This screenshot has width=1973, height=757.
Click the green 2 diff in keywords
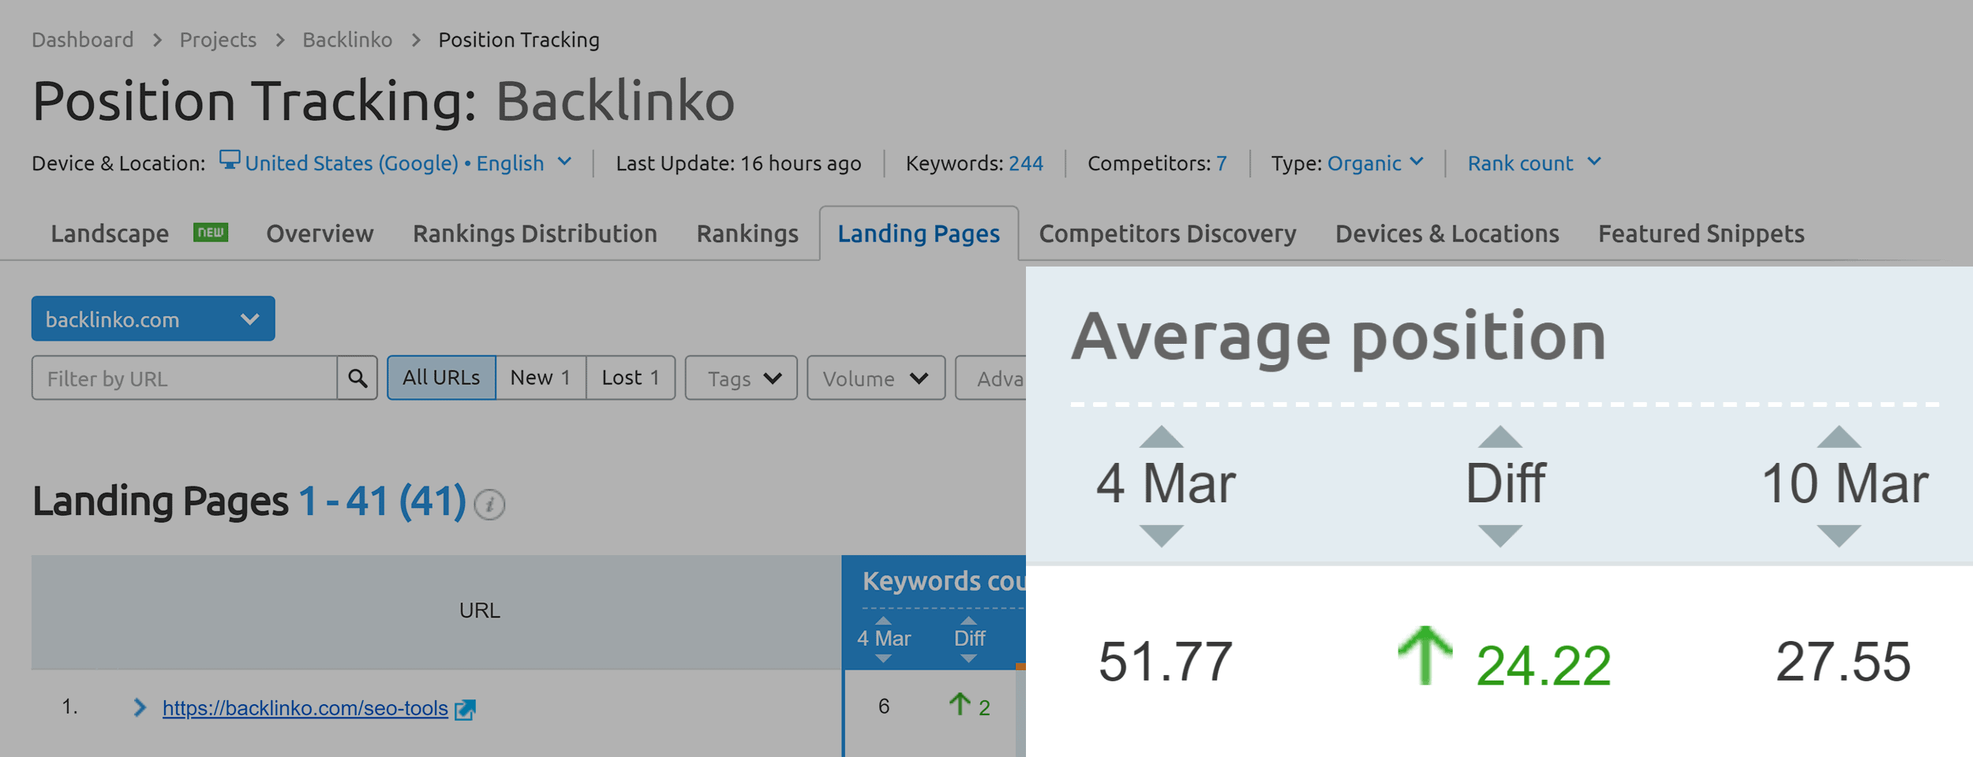pos(984,708)
